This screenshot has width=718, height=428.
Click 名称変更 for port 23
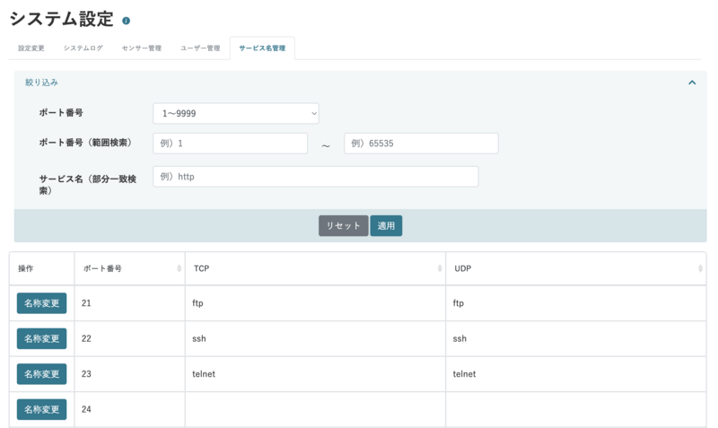pos(41,374)
